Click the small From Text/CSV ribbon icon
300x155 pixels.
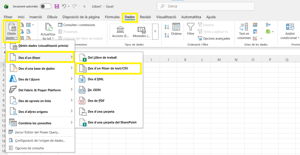(x=22, y=25)
